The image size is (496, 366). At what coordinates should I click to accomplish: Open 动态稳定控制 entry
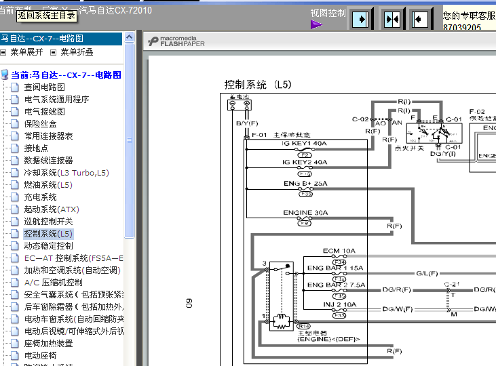click(48, 246)
